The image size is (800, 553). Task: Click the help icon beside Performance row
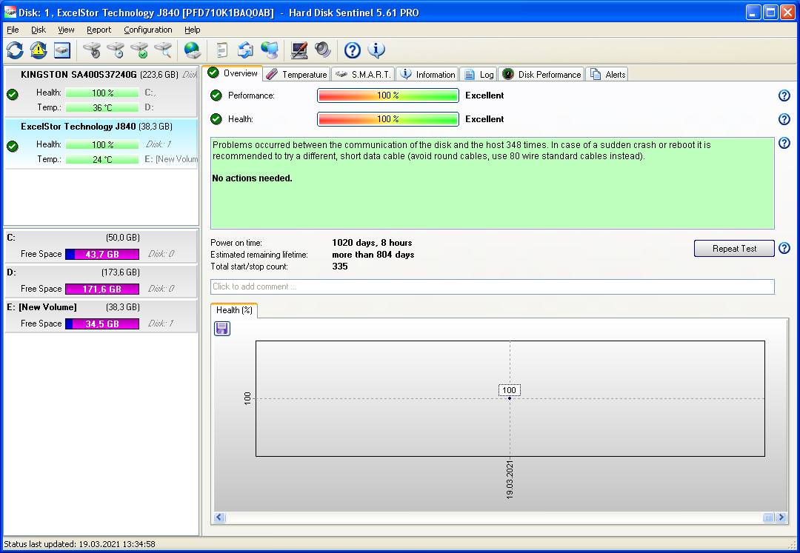point(784,95)
